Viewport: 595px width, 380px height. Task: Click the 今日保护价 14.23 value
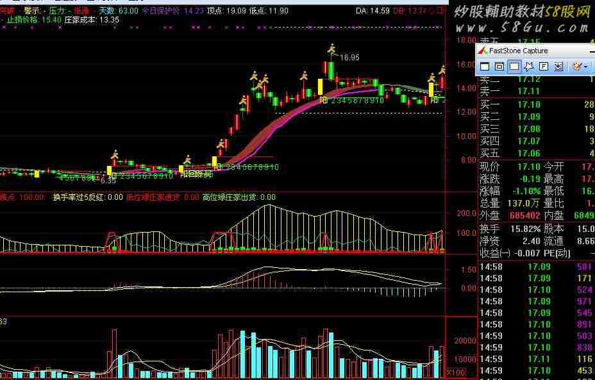[x=173, y=11]
